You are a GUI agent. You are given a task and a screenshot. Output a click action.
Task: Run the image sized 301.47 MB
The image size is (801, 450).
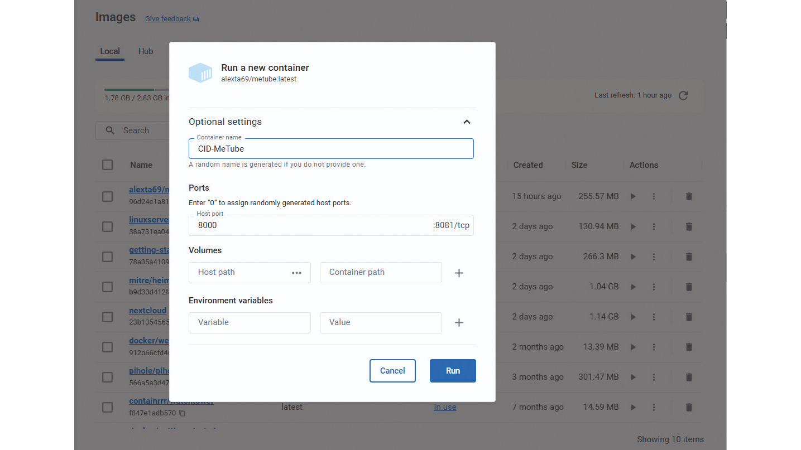[634, 377]
